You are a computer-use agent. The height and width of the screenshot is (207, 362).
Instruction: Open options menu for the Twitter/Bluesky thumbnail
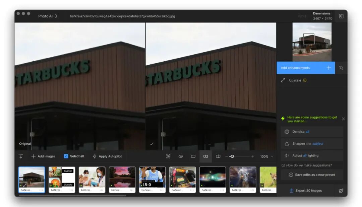tap(71, 190)
